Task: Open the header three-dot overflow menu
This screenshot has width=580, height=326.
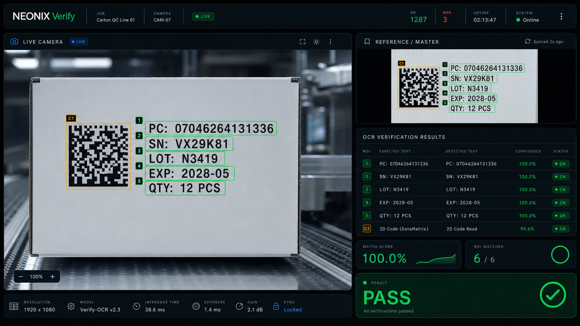Action: click(561, 16)
